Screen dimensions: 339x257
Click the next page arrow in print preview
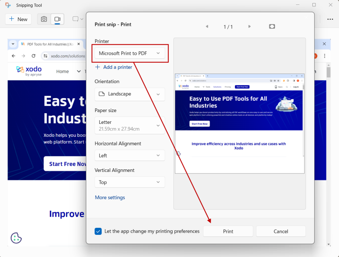(x=249, y=26)
